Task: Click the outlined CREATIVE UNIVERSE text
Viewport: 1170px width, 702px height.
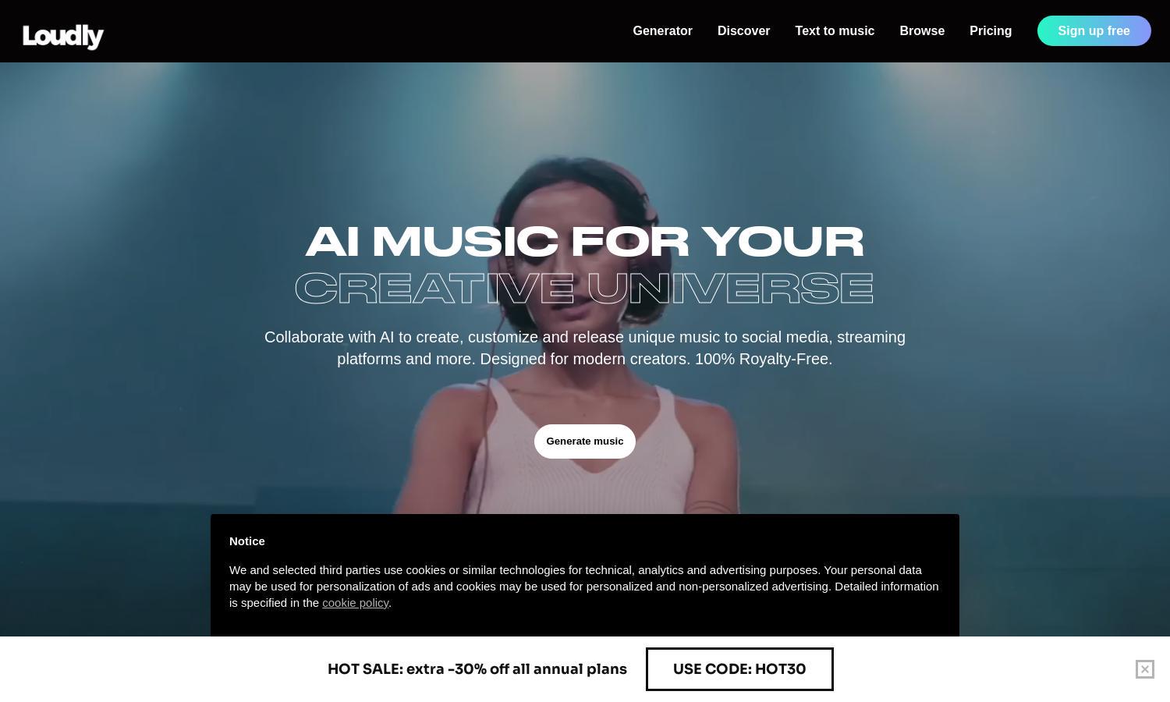Action: (585, 288)
